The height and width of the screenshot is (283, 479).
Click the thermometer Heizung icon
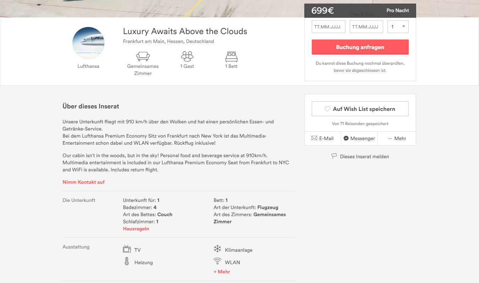[127, 262]
